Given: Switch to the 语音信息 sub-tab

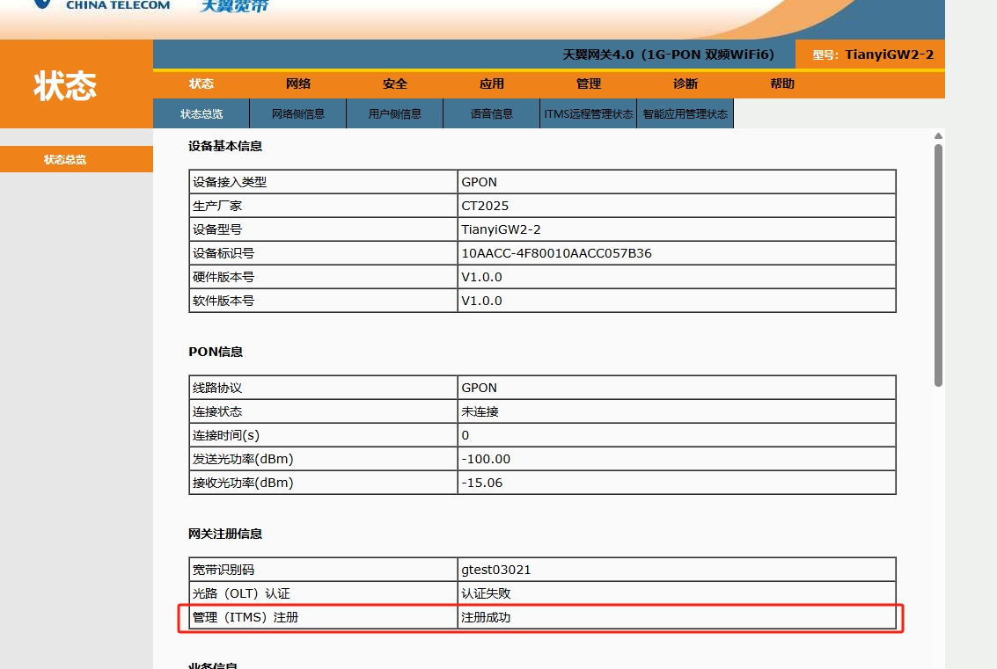Looking at the screenshot, I should [492, 113].
